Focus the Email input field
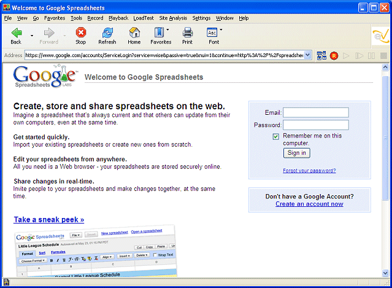This screenshot has height=288, width=392. pyautogui.click(x=316, y=112)
